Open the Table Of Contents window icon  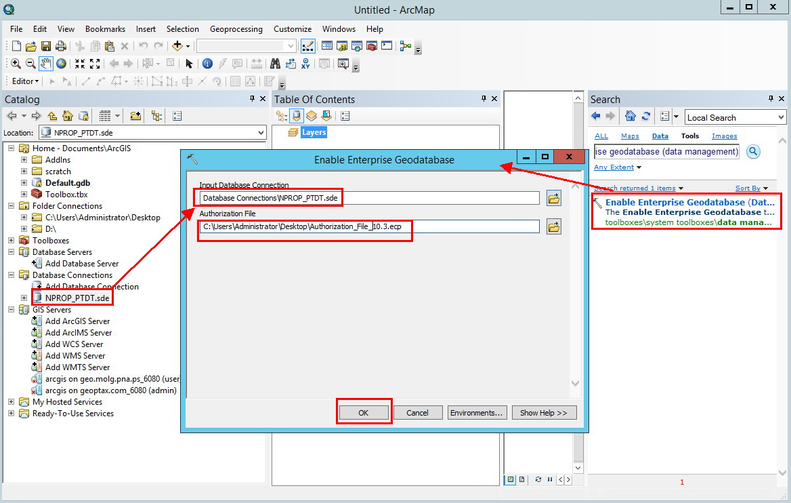[x=327, y=46]
